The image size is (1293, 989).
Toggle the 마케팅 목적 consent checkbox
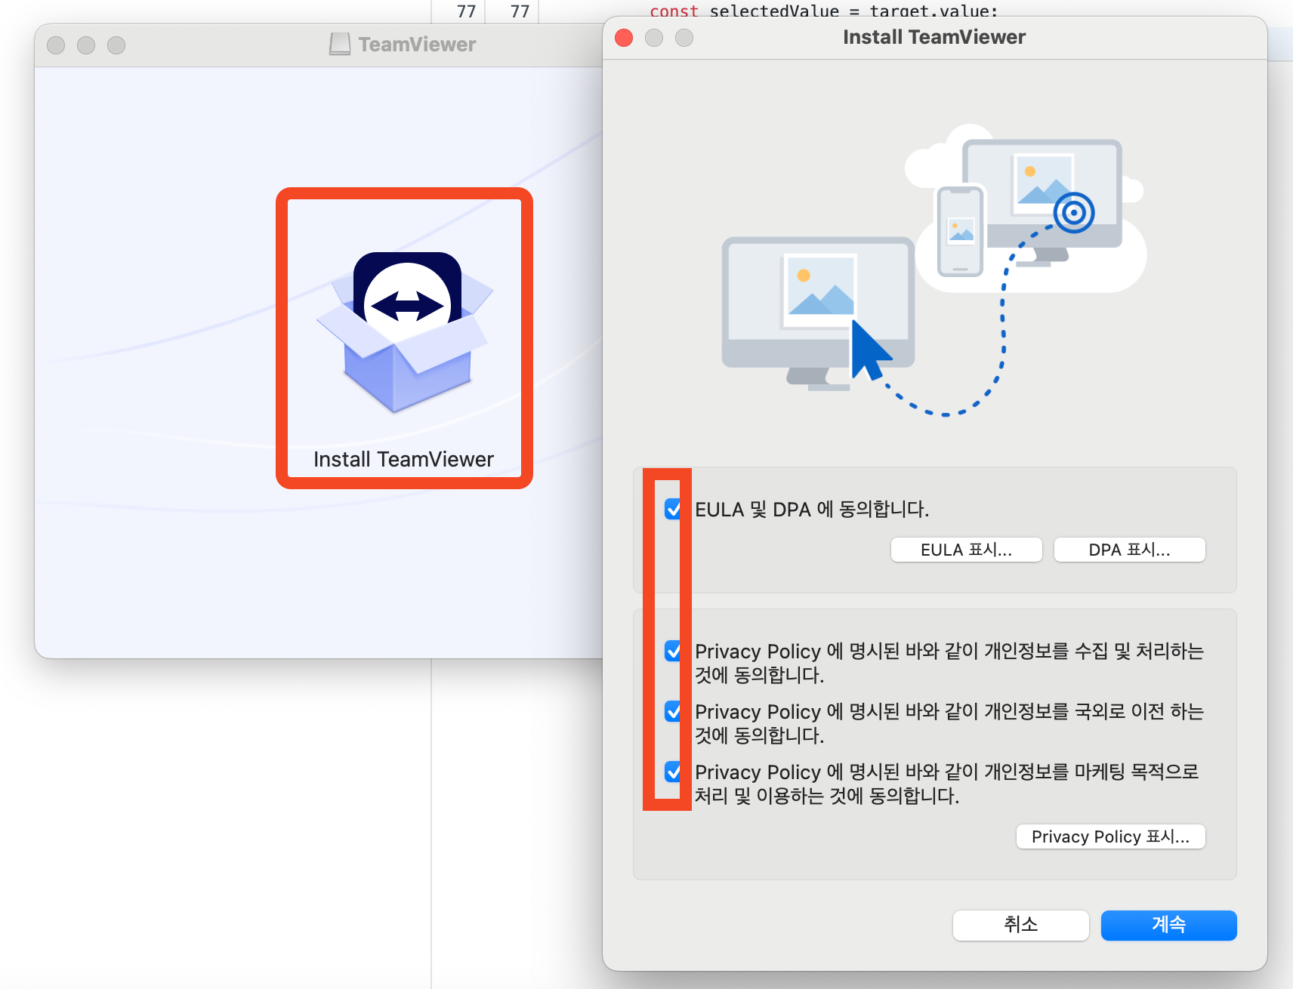(673, 772)
